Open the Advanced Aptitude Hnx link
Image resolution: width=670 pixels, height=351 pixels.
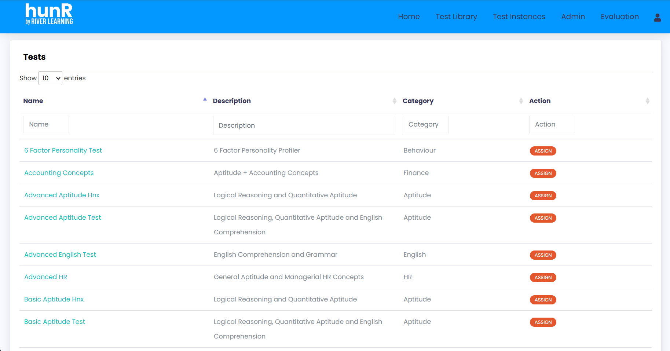(62, 195)
